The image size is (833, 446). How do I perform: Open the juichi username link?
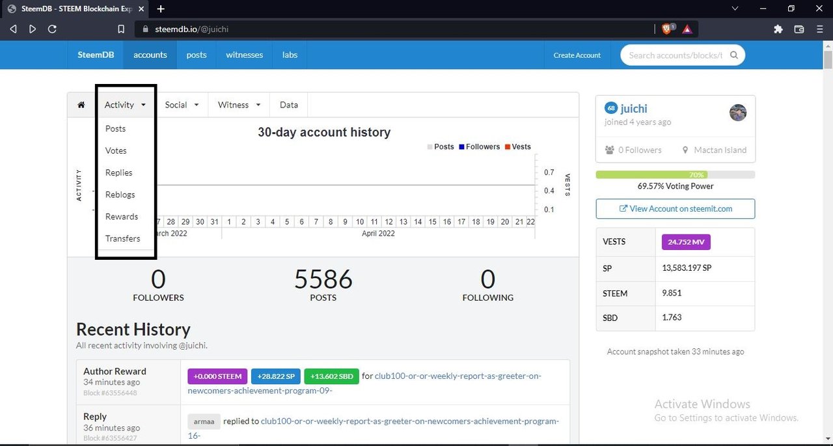coord(634,109)
